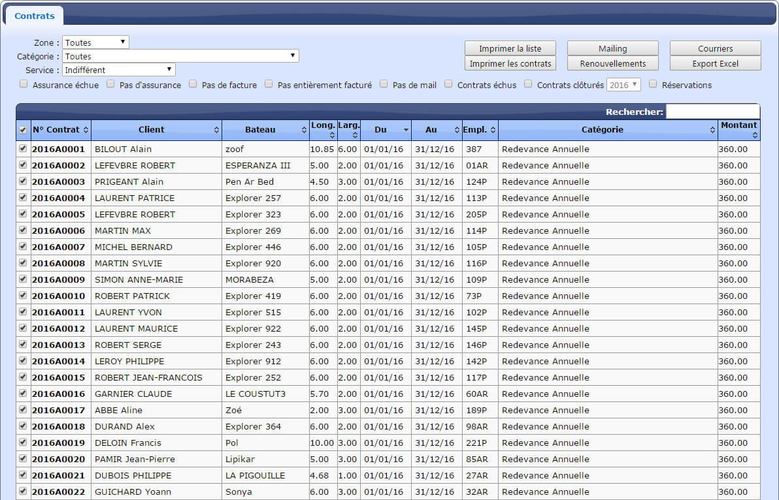Screen dimensions: 779x500
Task: Open the 2016 year dropdown
Action: point(623,85)
